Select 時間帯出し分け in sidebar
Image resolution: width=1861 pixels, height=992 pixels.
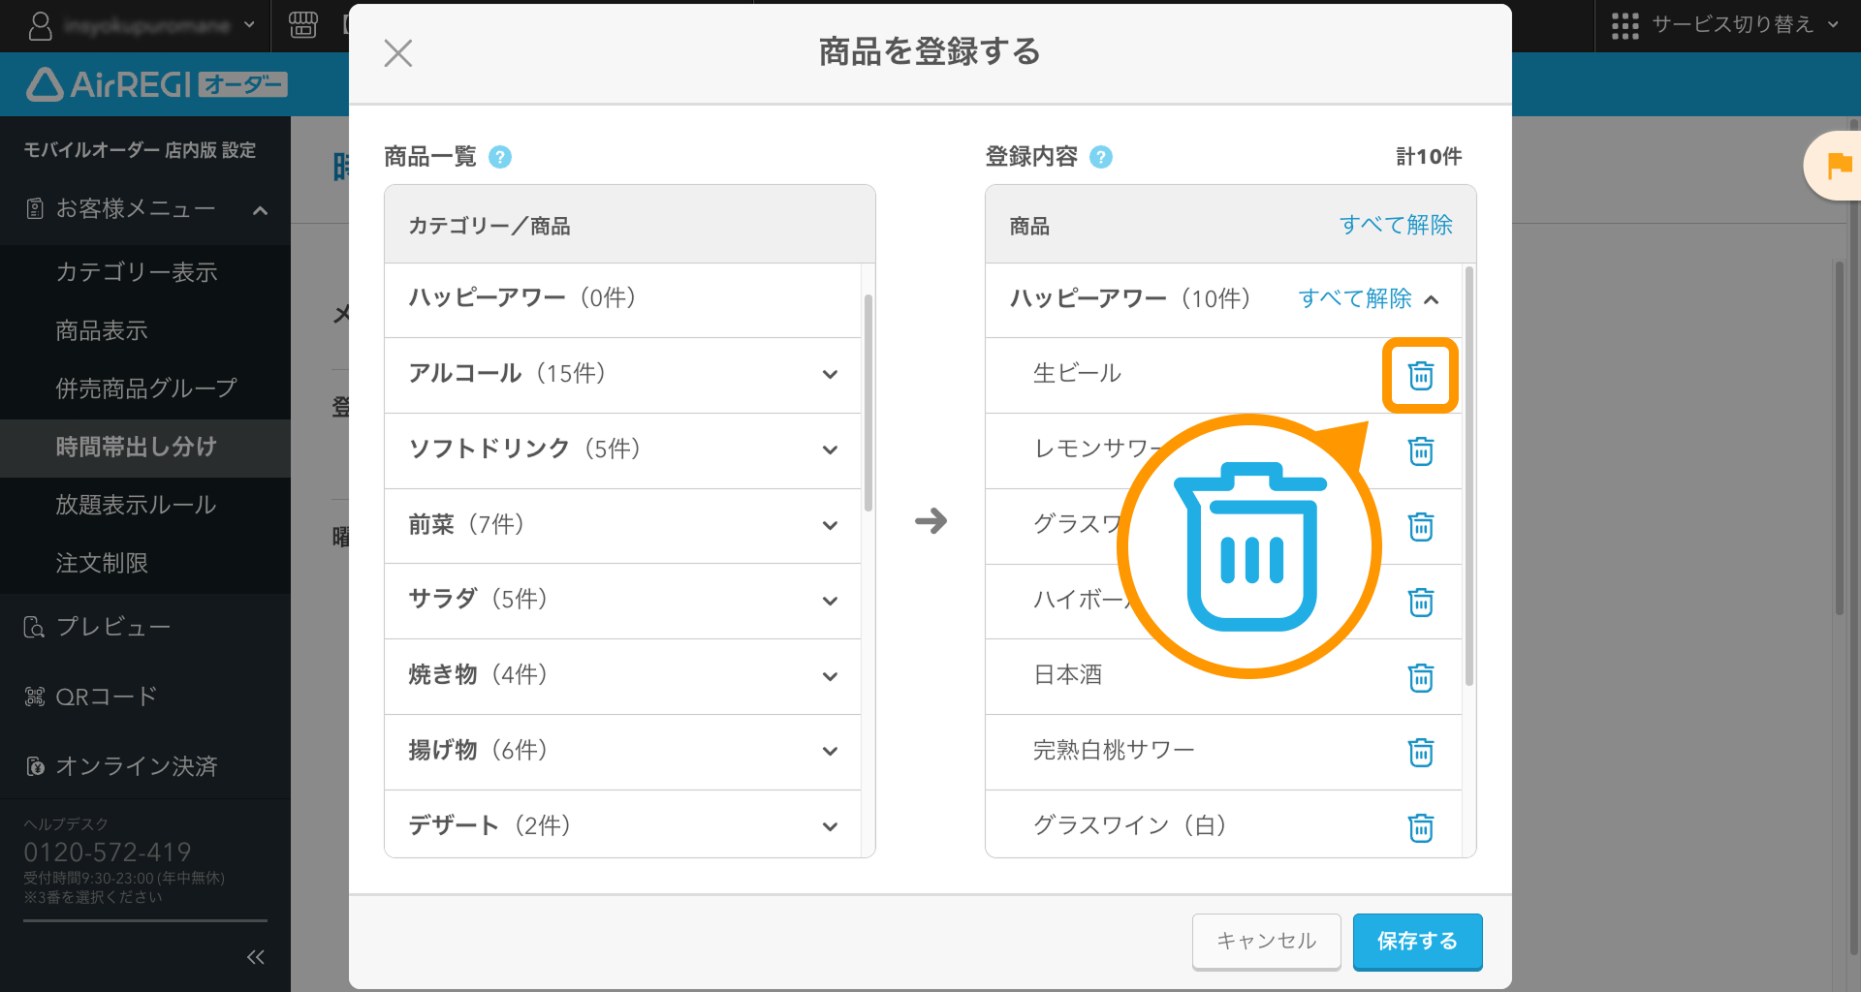pyautogui.click(x=137, y=447)
